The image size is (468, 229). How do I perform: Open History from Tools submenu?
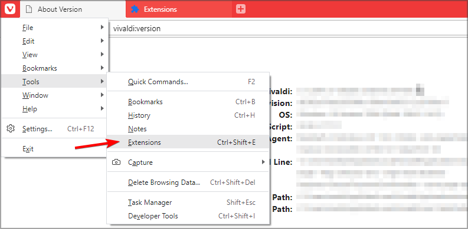pyautogui.click(x=188, y=115)
